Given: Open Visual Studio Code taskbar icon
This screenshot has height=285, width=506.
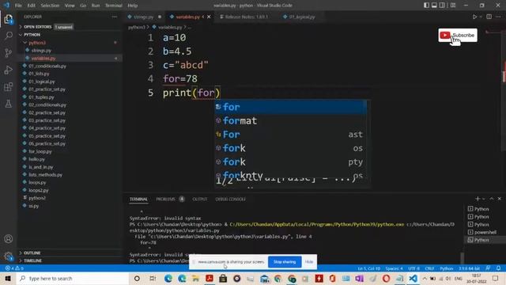Looking at the screenshot, I should pyautogui.click(x=413, y=279).
